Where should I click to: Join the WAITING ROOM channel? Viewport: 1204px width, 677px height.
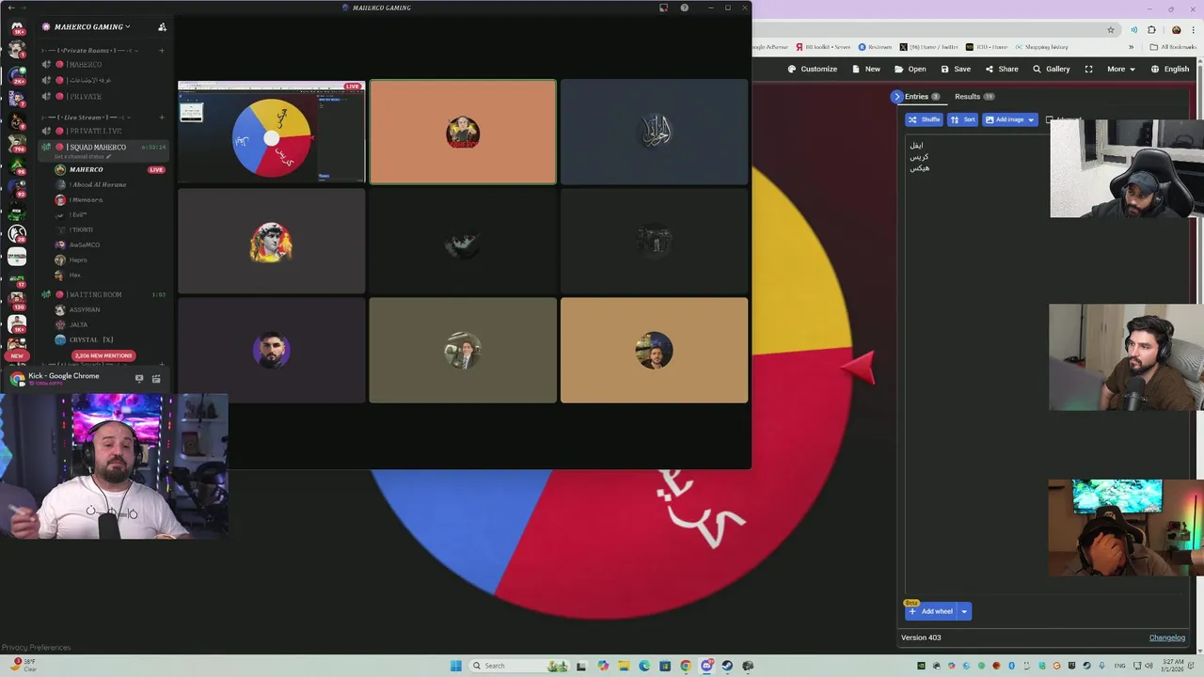tap(103, 294)
